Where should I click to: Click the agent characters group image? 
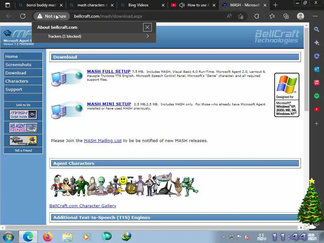click(x=125, y=185)
